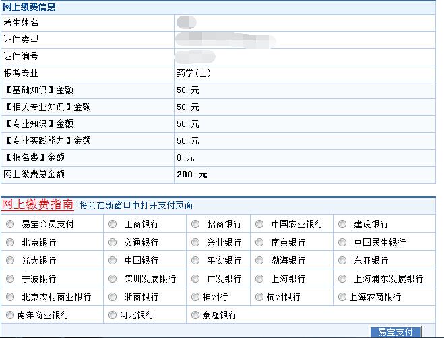The image size is (444, 338).
Task: Choose 深圳发展银行 for payment
Action: (113, 279)
